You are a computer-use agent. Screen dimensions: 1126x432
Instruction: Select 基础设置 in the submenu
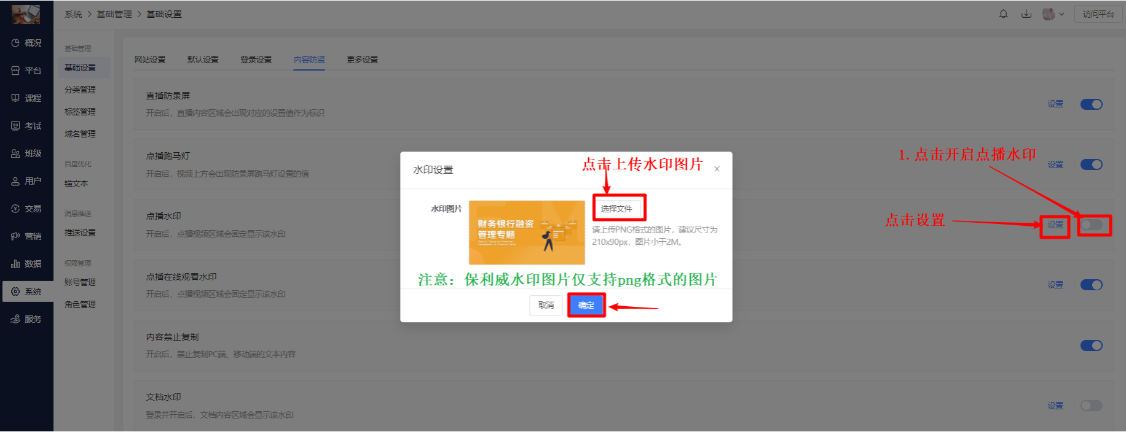pos(84,67)
